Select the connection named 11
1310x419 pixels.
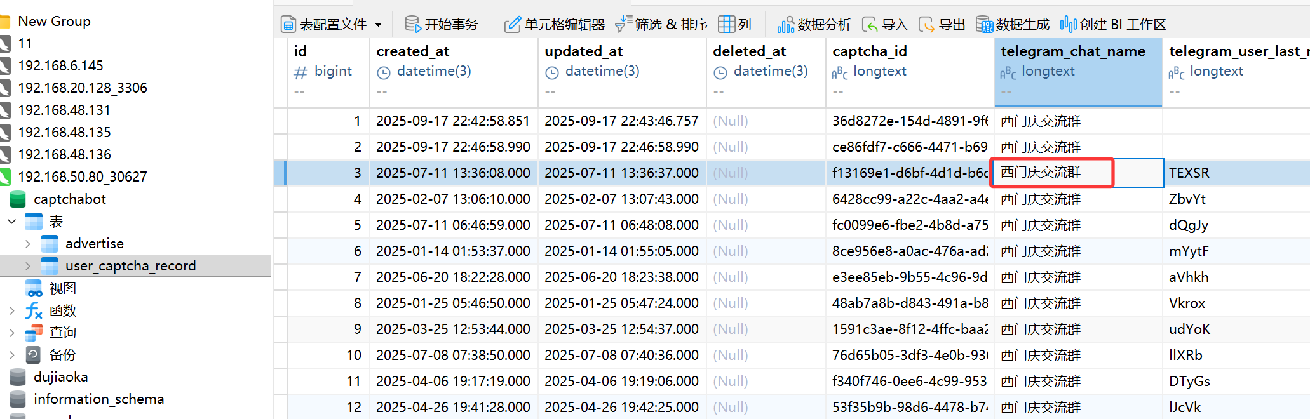(25, 43)
